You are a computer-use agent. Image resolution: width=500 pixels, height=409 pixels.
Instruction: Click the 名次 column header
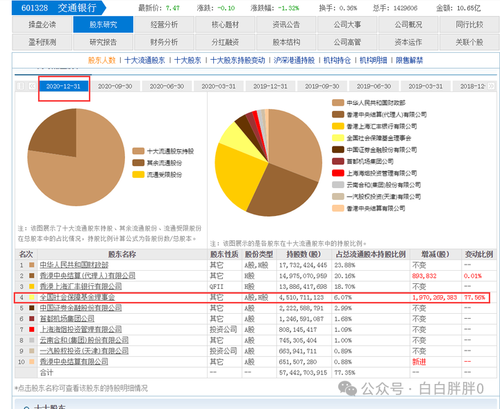tap(26, 254)
